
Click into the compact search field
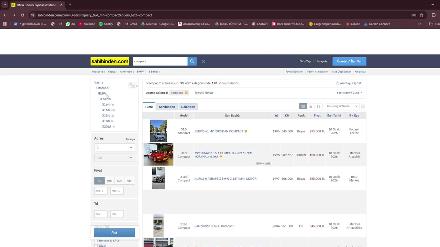tap(160, 61)
